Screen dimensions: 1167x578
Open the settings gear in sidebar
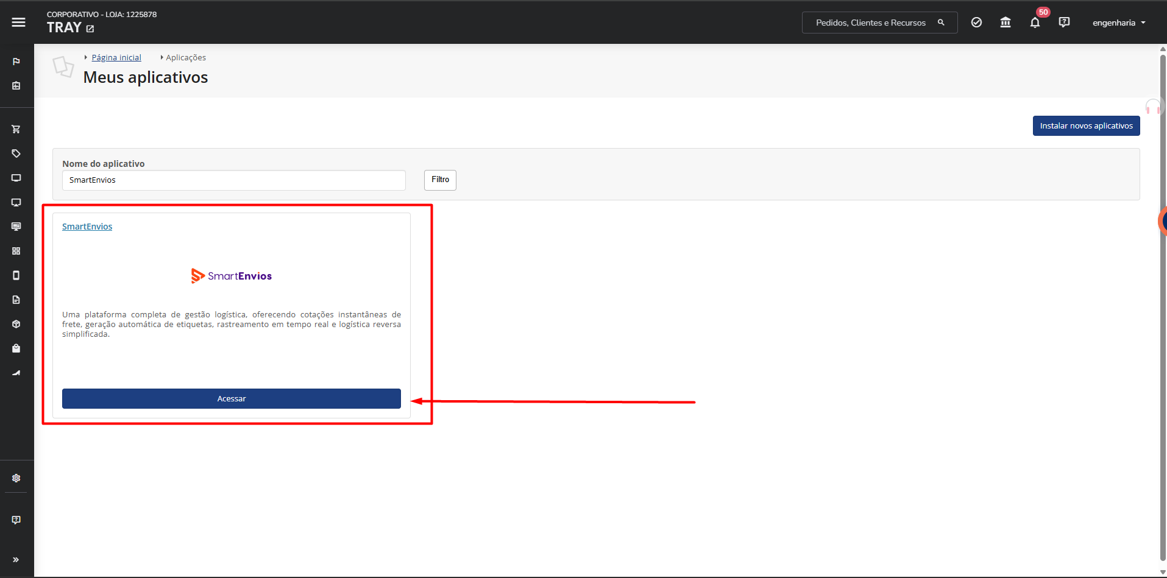pyautogui.click(x=16, y=478)
